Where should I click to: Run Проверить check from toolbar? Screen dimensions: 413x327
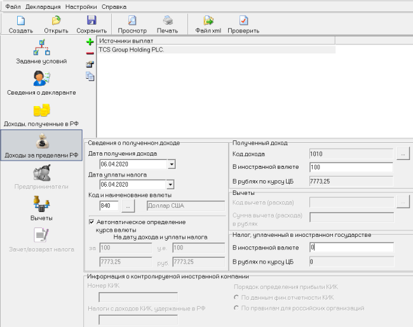pyautogui.click(x=243, y=23)
